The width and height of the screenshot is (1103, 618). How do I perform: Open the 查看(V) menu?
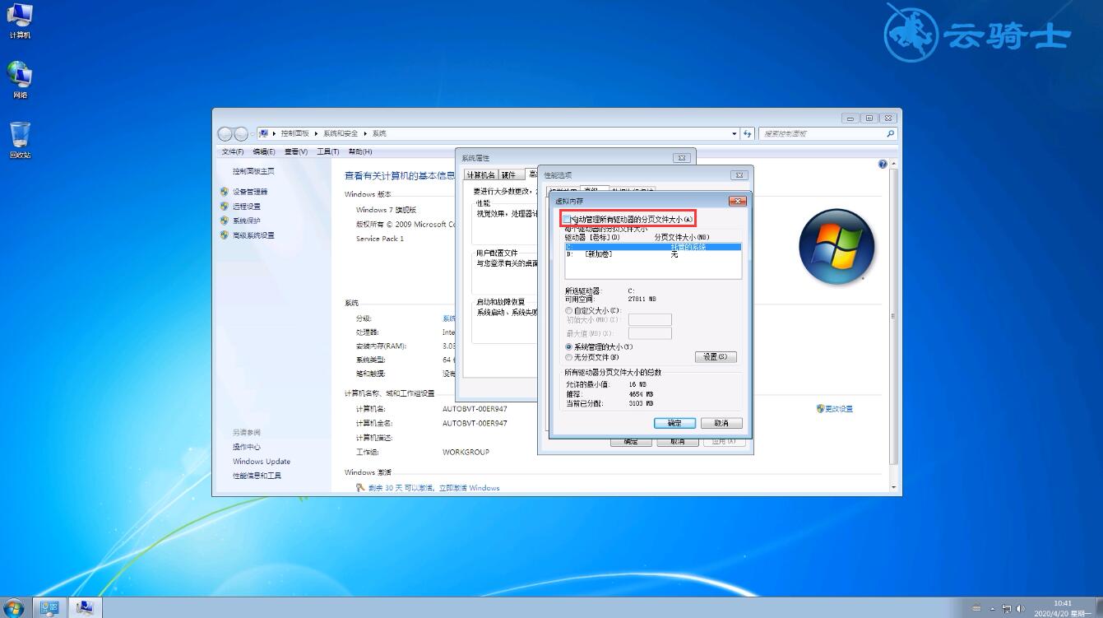click(x=296, y=151)
